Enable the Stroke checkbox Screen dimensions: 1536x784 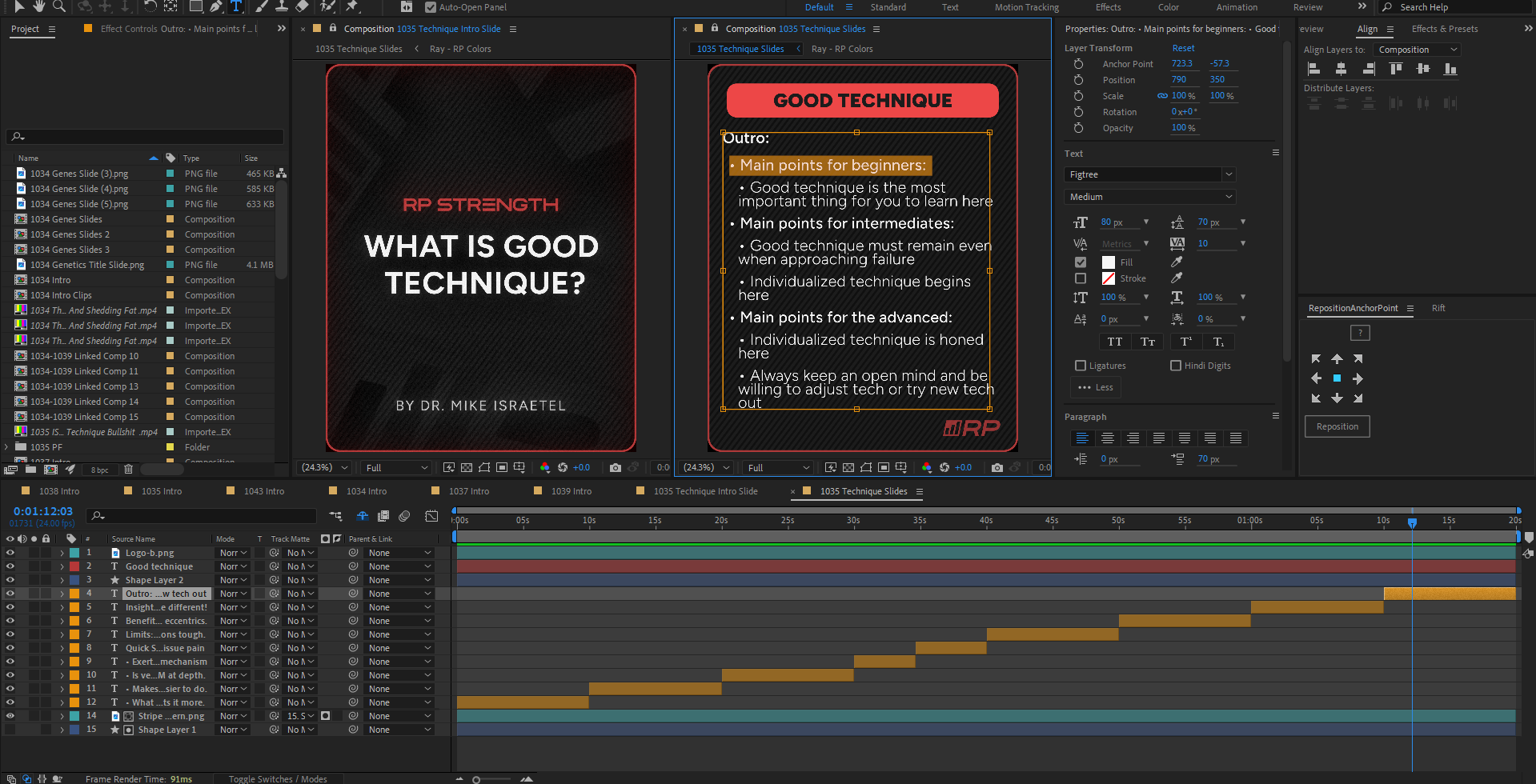click(1081, 278)
